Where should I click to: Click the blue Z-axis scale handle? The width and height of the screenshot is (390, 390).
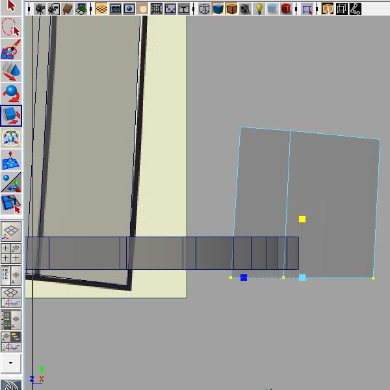[x=244, y=278]
